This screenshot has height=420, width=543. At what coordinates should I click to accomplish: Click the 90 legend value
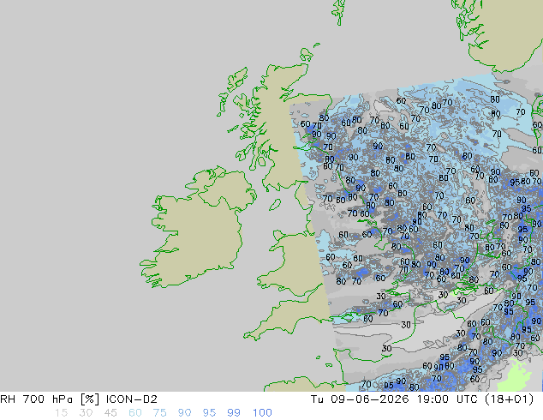[x=184, y=413]
